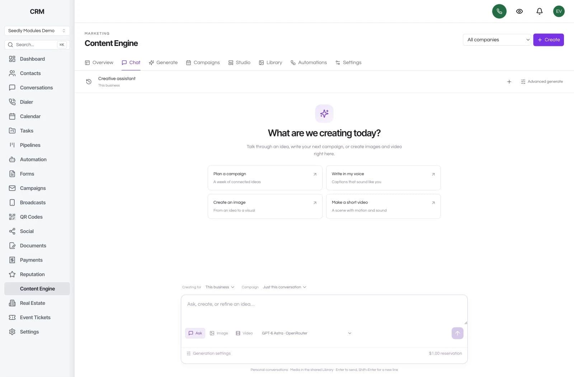Open the GPT-6 Astra model selector

[x=306, y=333]
